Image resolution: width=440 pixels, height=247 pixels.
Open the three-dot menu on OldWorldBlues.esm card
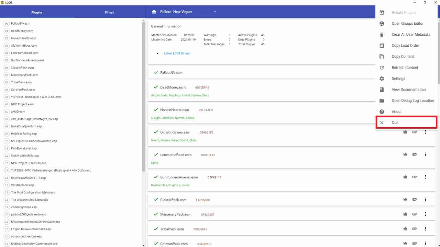tap(425, 132)
